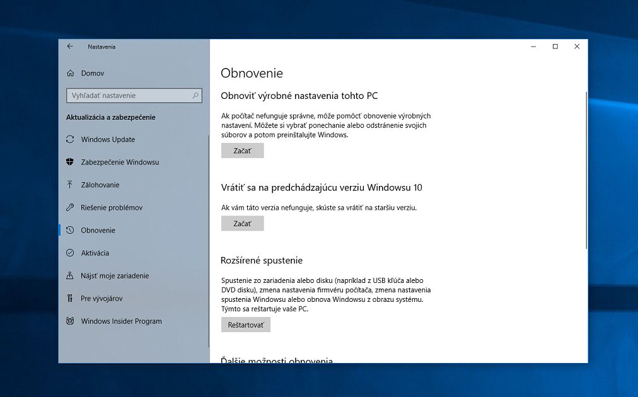The width and height of the screenshot is (638, 397).
Task: Click the Zálohovanie upload arrow icon
Action: point(70,185)
